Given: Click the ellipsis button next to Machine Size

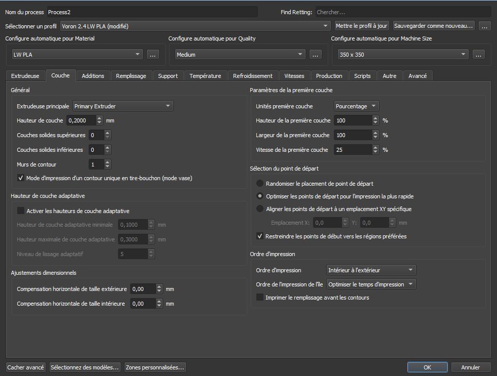Looking at the screenshot, I should 478,55.
